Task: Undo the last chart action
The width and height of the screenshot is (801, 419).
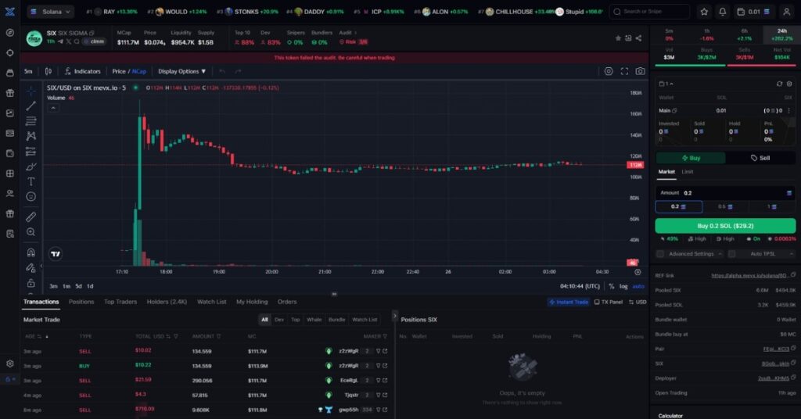Action: click(x=222, y=71)
